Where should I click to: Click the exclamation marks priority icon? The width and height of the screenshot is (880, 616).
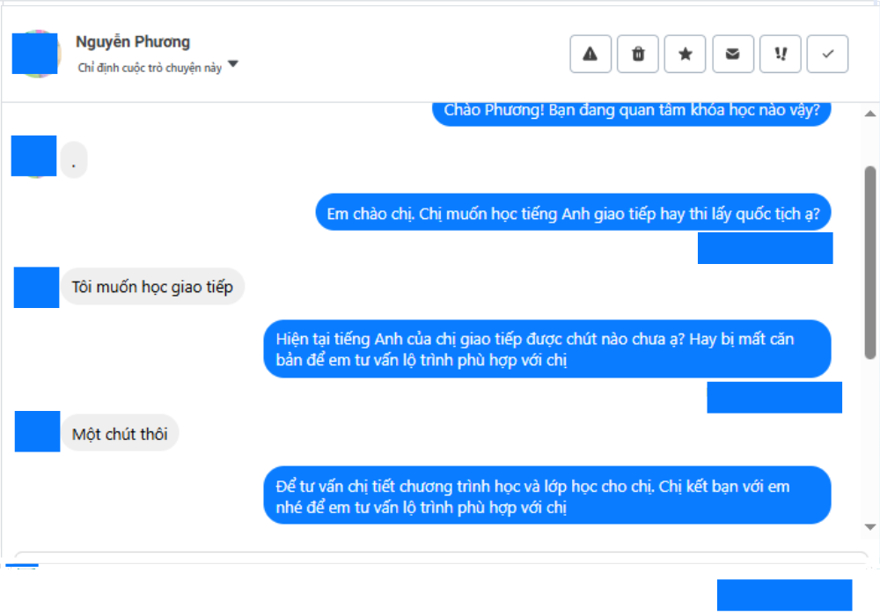(x=780, y=54)
